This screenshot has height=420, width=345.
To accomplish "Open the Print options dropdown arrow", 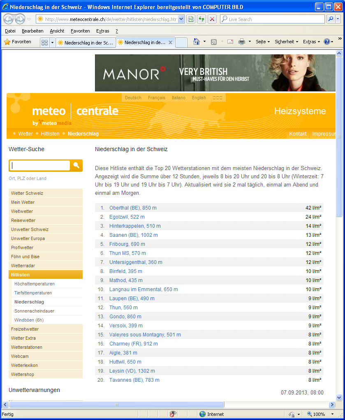I will click(250, 42).
